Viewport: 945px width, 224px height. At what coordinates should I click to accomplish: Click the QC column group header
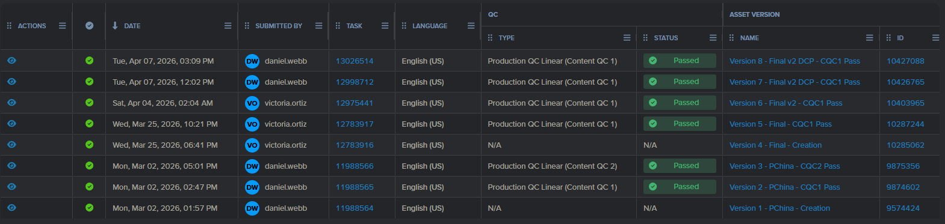tap(493, 14)
